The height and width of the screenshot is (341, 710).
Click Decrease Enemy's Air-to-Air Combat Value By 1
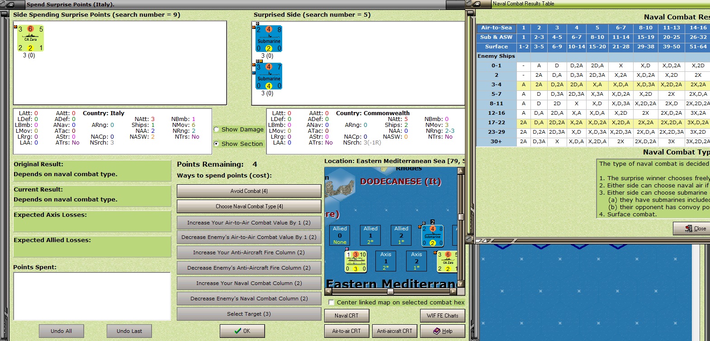point(249,237)
